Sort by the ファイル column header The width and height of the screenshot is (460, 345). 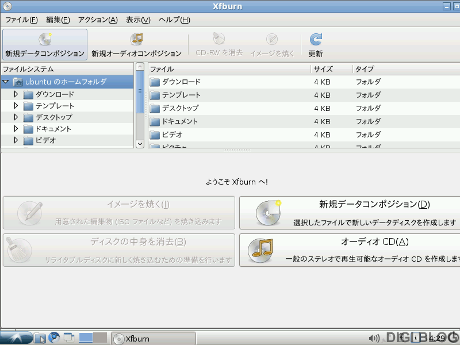click(229, 69)
